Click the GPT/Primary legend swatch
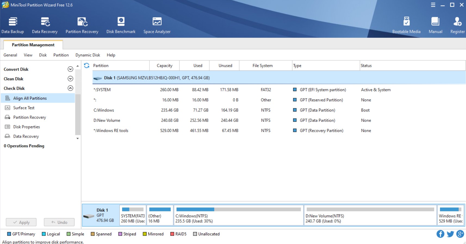This screenshot has width=466, height=244. [x=9, y=234]
